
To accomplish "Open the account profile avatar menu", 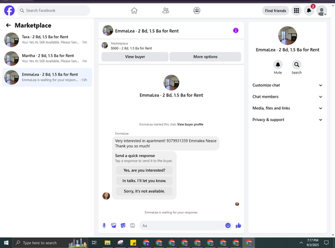I will [x=322, y=11].
